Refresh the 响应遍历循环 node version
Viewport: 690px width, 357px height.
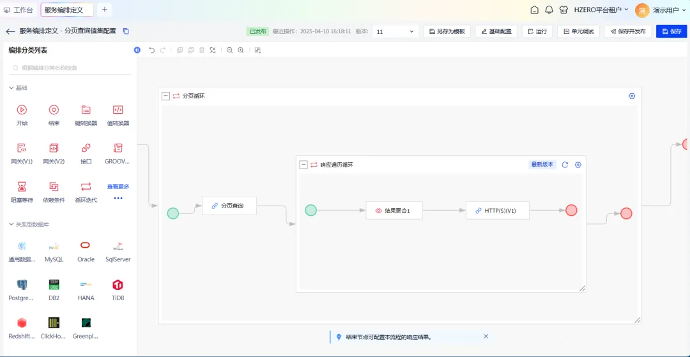(565, 165)
